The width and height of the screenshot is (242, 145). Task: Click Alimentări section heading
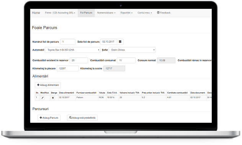[x=40, y=76]
